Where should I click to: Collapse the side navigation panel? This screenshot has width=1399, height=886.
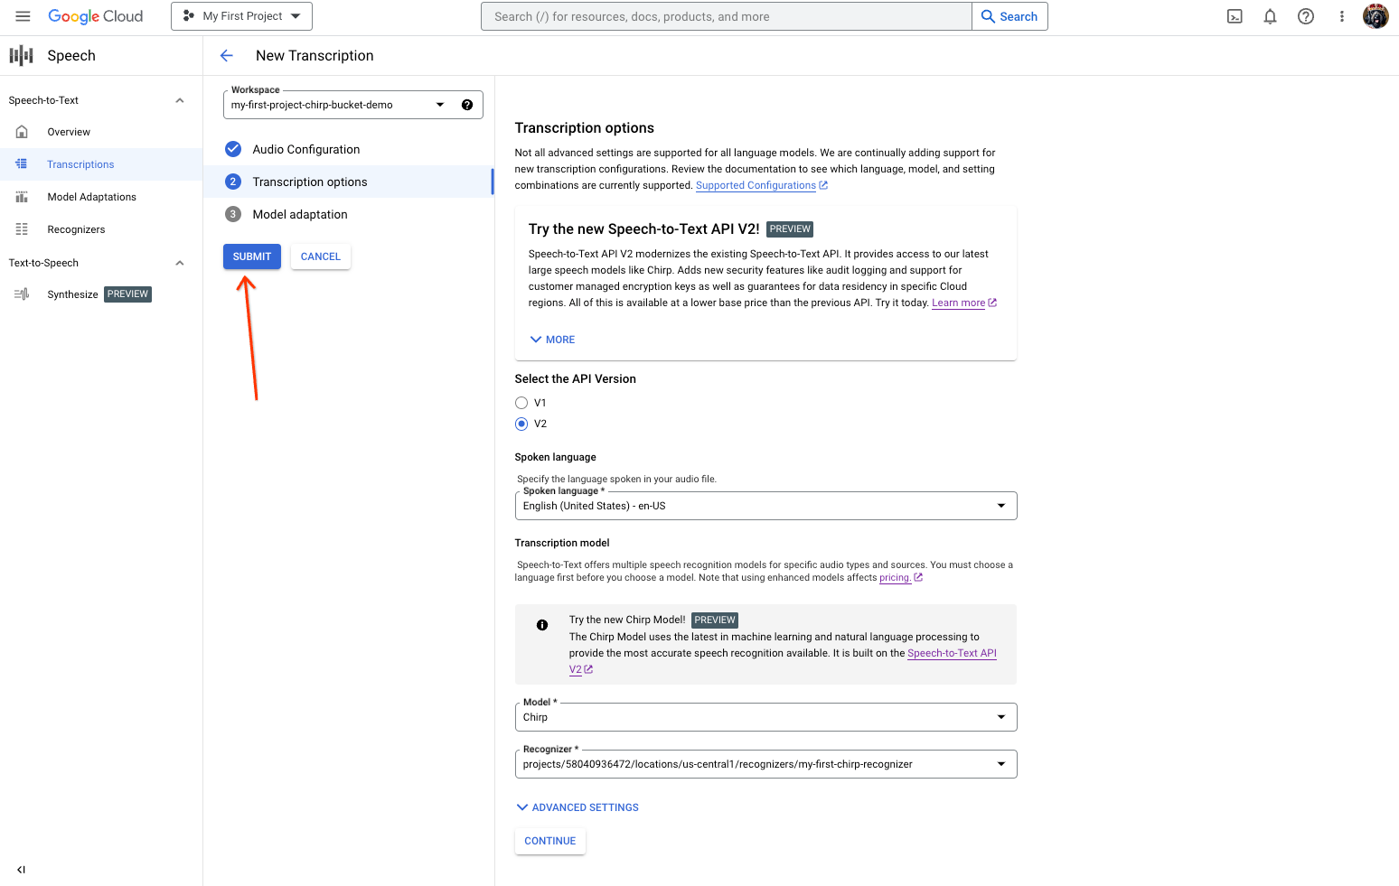click(x=21, y=870)
